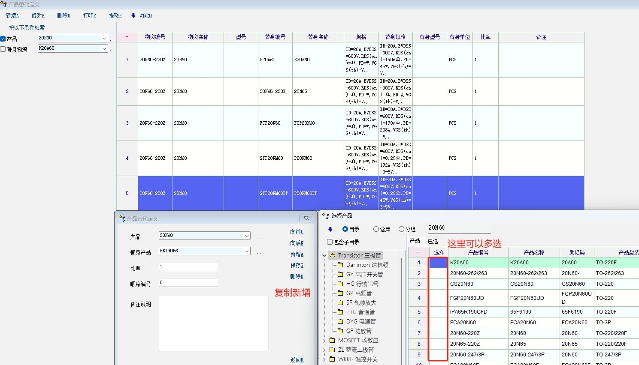Select the DYG 电源管 folder
Screen dimensions: 639x365
(x=360, y=321)
